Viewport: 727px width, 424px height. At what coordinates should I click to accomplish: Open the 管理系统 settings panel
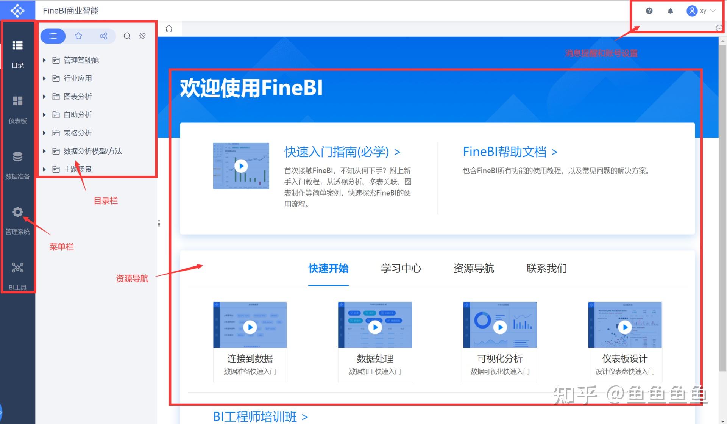click(17, 218)
